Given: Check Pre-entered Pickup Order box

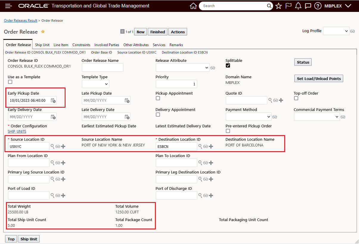Looking at the screenshot, I should pyautogui.click(x=228, y=131).
